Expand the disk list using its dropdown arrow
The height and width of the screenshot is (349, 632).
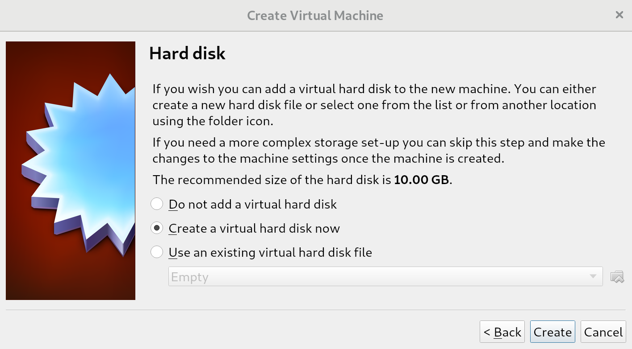593,277
